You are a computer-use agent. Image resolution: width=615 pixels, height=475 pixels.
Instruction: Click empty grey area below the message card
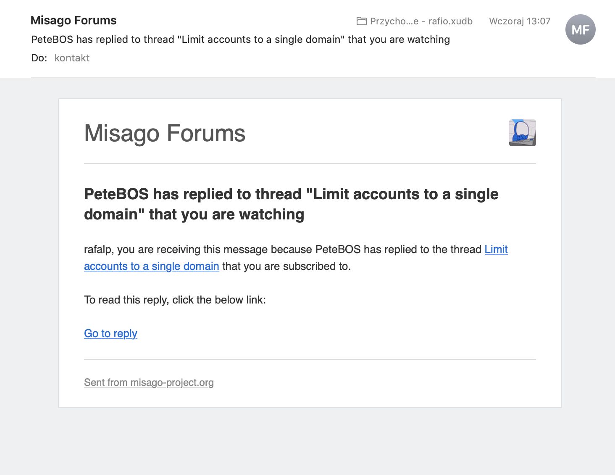pyautogui.click(x=307, y=441)
